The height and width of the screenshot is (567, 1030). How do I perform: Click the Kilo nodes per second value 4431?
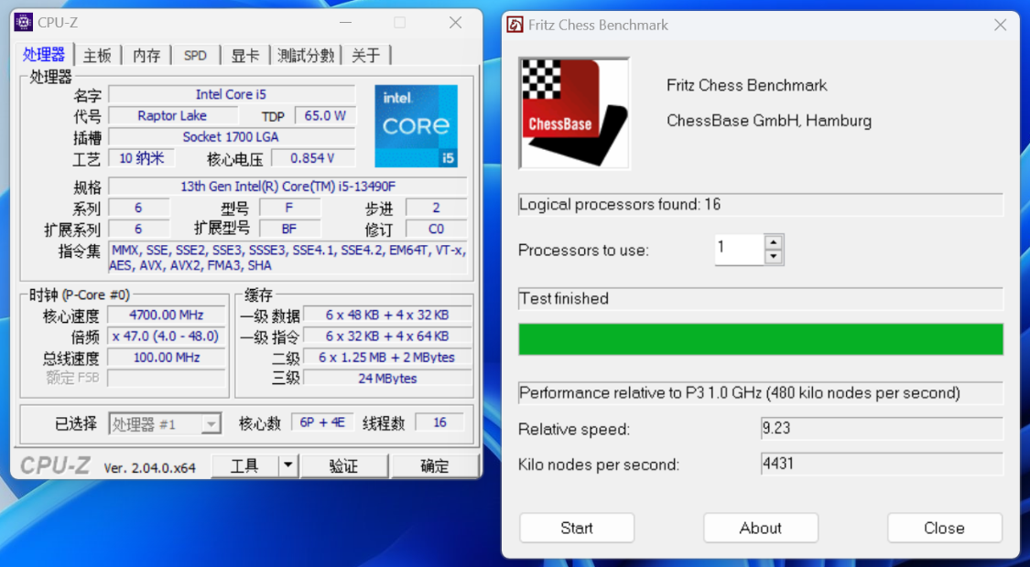pyautogui.click(x=882, y=464)
